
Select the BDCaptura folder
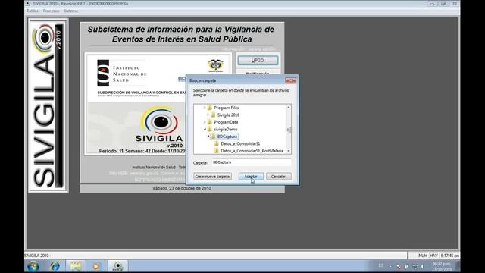[227, 136]
